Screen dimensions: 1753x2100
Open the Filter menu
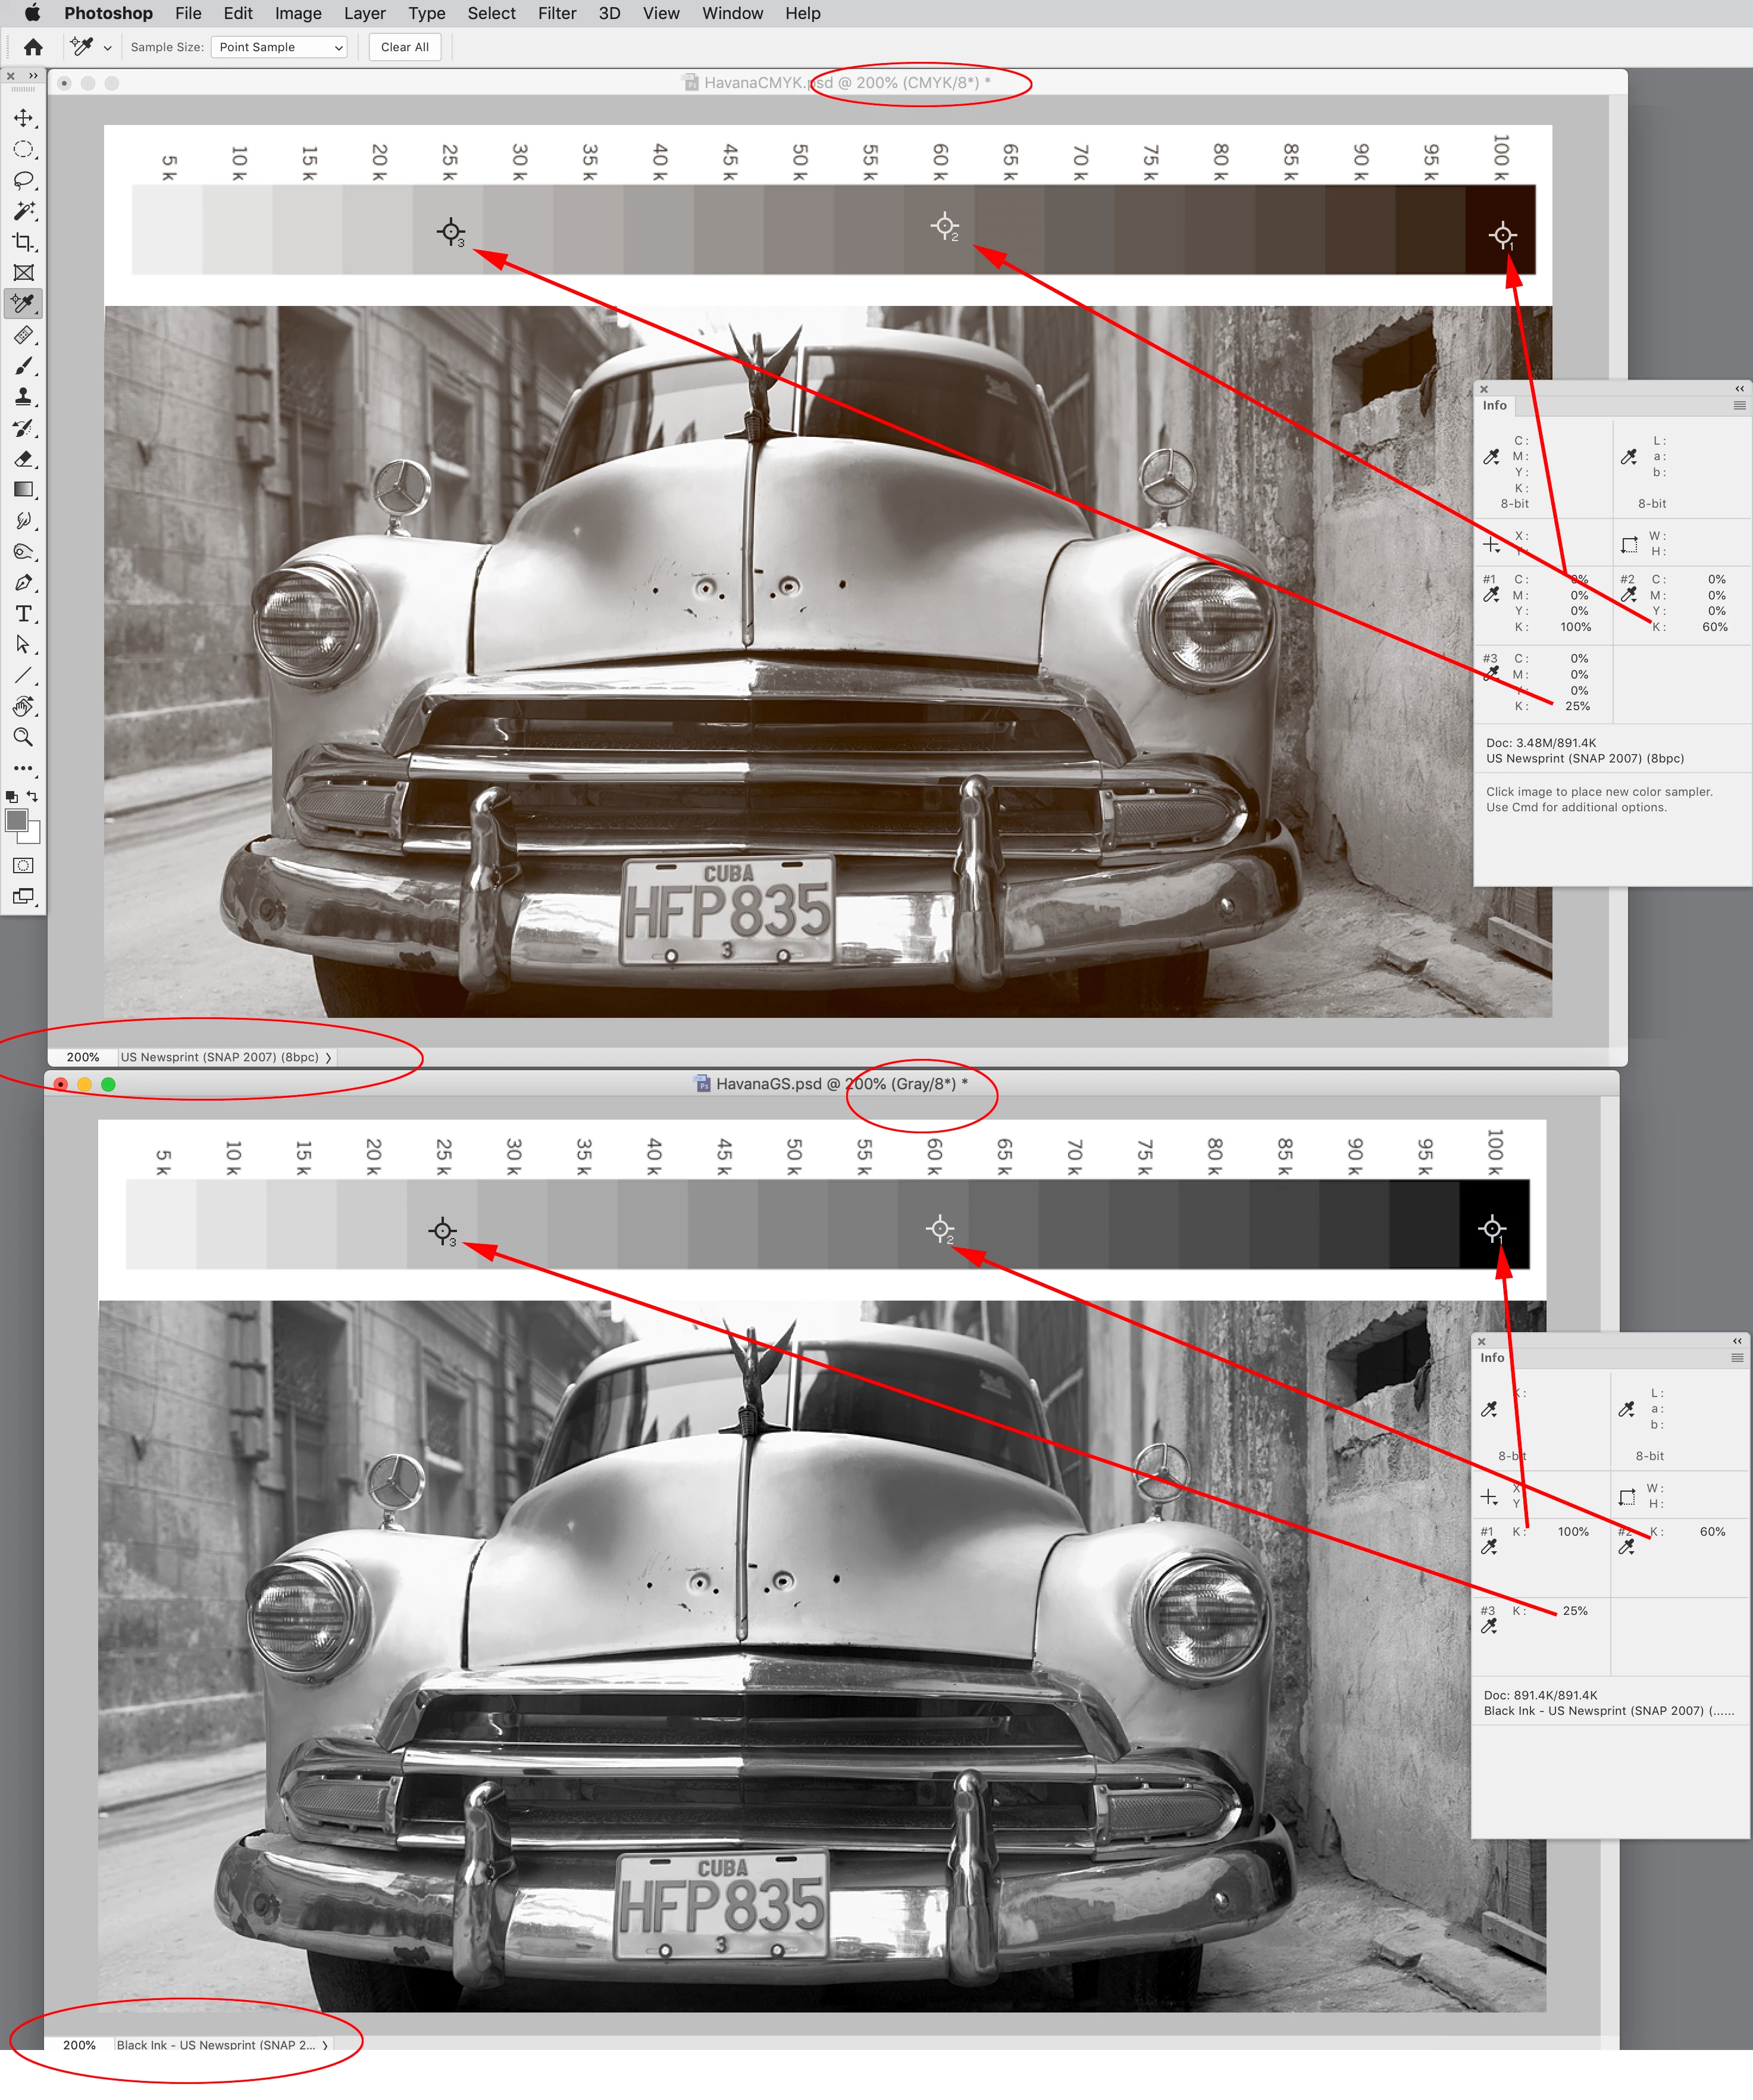[557, 13]
